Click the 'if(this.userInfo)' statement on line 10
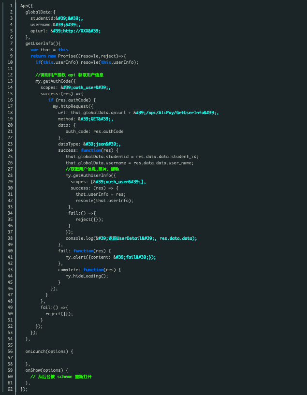The width and height of the screenshot is (307, 395). coord(57,62)
